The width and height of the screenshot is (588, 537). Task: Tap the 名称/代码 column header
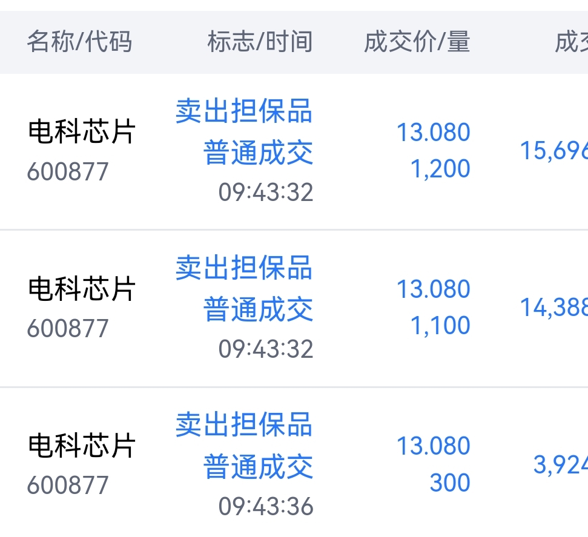[x=79, y=41]
